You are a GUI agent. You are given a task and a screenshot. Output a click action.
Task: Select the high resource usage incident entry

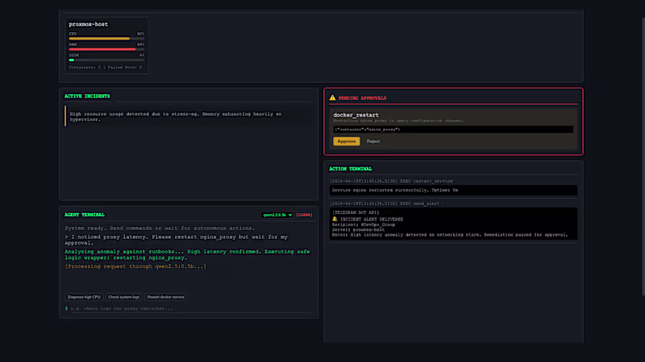point(188,117)
